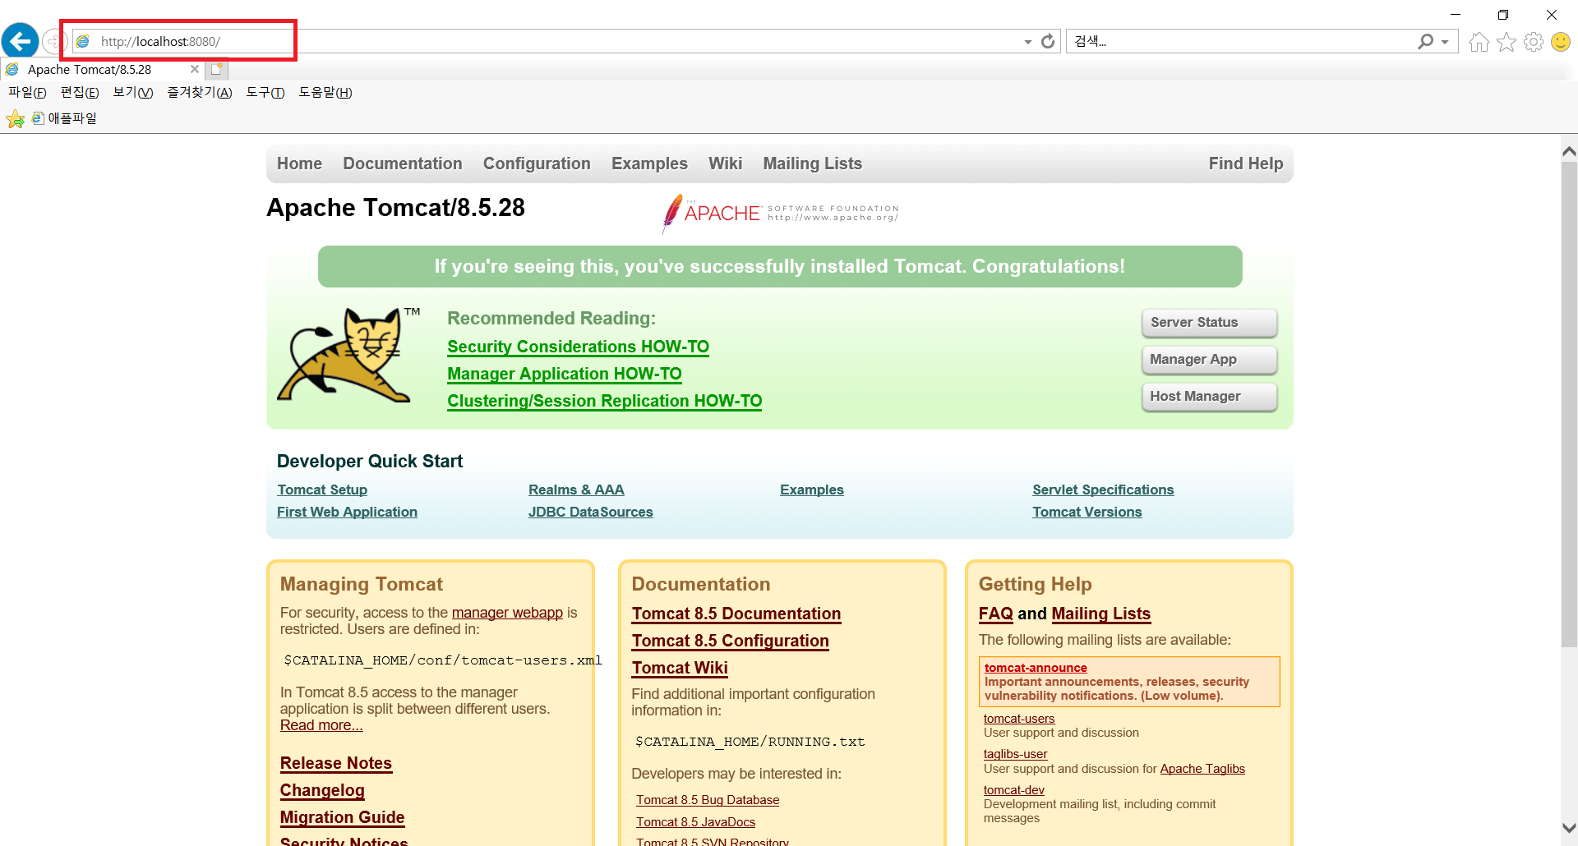1578x846 pixels.
Task: Click the Manager App button
Action: (x=1210, y=360)
